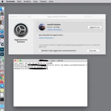
Task: Click the macOS Catalina update icon
Action: pyautogui.click(x=42, y=27)
